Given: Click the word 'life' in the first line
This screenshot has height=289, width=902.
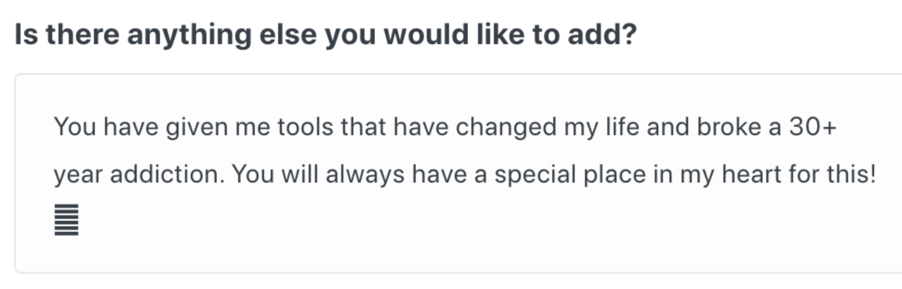Looking at the screenshot, I should (622, 127).
